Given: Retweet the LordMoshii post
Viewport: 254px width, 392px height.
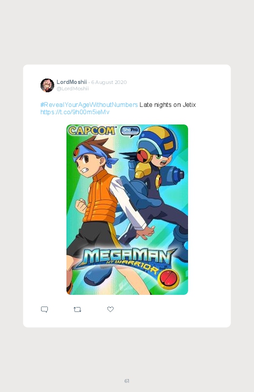Looking at the screenshot, I should click(x=77, y=309).
